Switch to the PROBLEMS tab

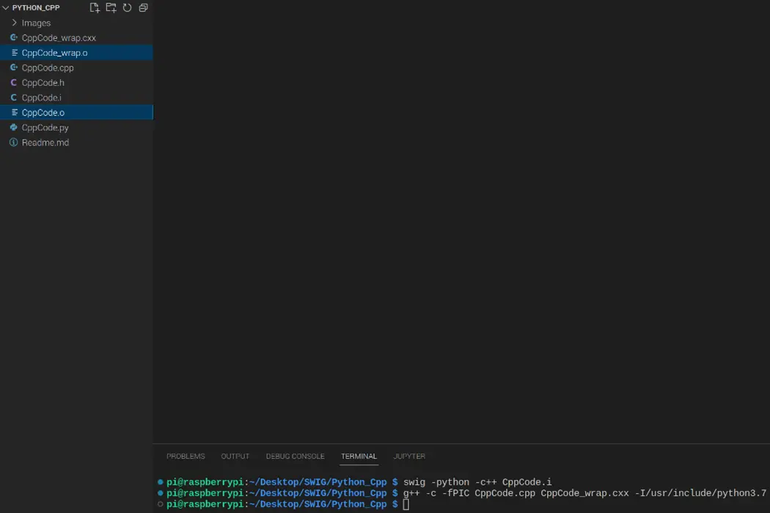click(186, 456)
